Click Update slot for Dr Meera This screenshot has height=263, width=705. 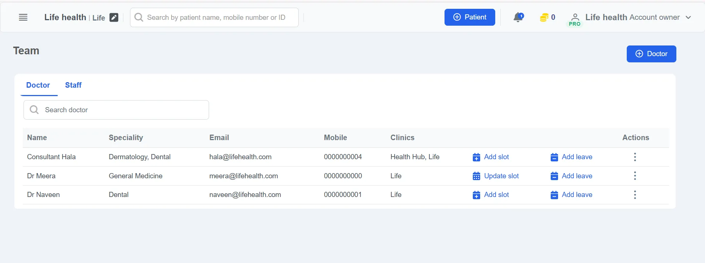[496, 176]
